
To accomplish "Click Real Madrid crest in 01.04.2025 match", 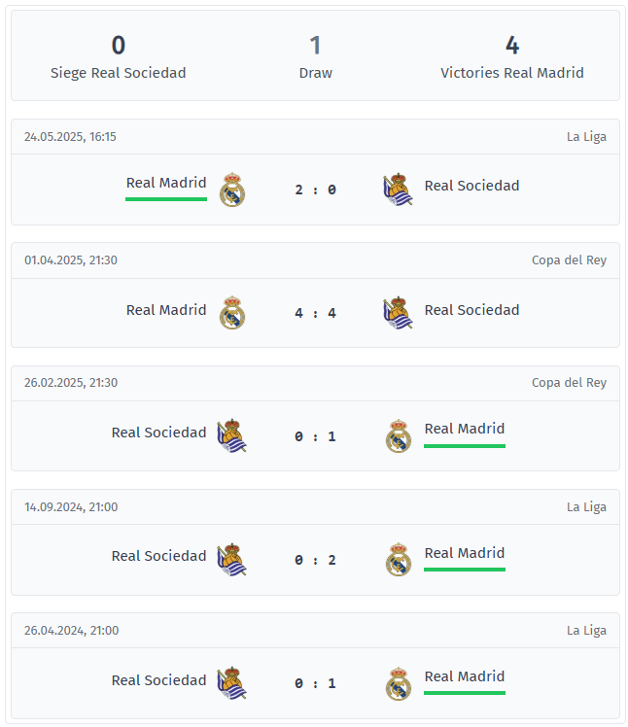I will [x=232, y=313].
